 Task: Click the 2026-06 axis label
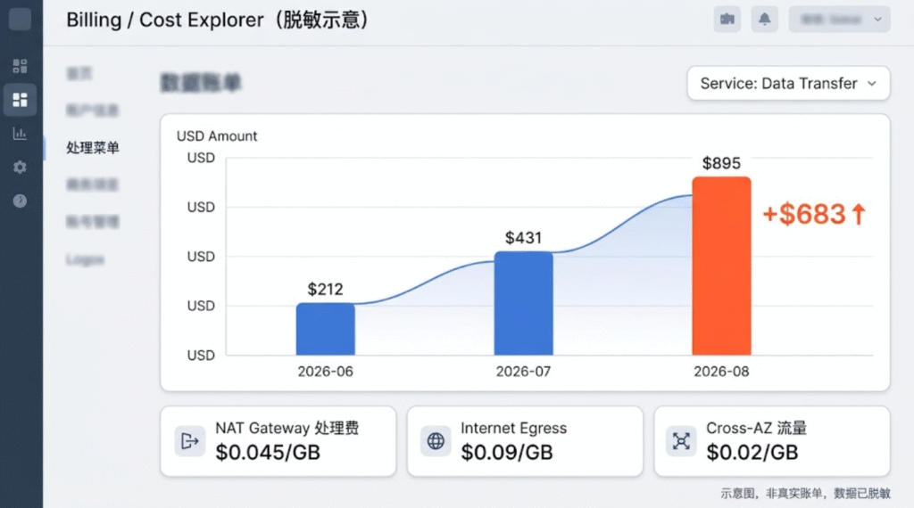(325, 372)
